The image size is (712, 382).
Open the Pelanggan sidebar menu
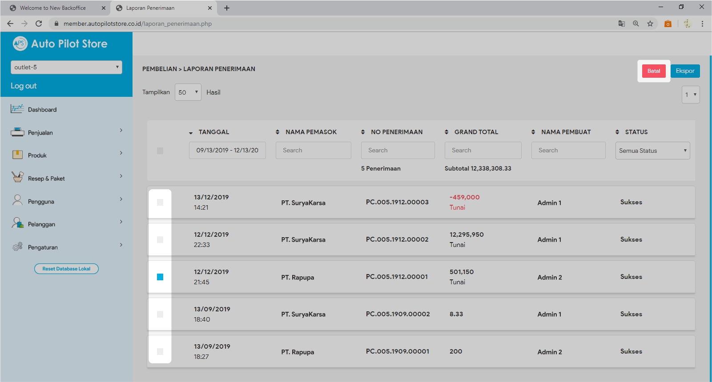(x=42, y=224)
